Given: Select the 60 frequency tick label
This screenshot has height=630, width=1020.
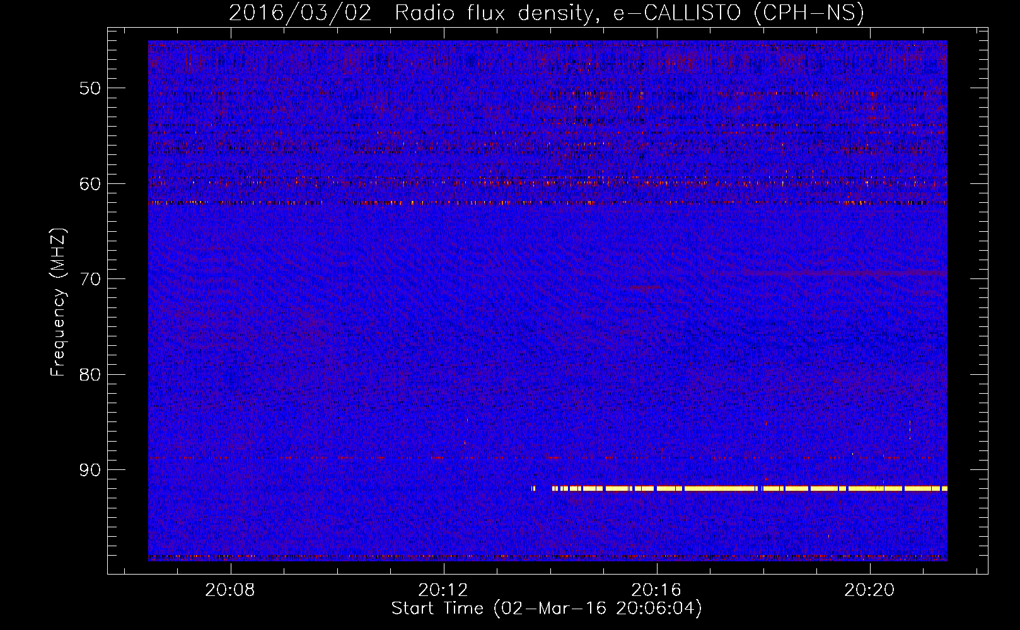Looking at the screenshot, I should 90,184.
